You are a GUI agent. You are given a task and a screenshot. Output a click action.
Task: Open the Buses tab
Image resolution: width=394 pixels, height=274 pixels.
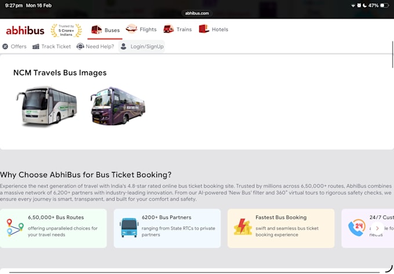[x=105, y=30]
